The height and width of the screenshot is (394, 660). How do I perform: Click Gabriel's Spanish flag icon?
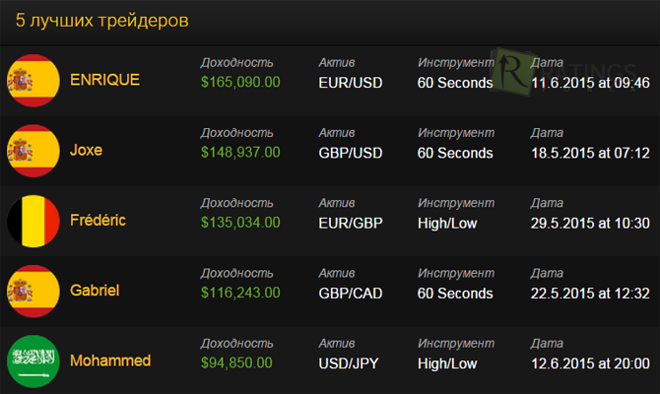33,292
